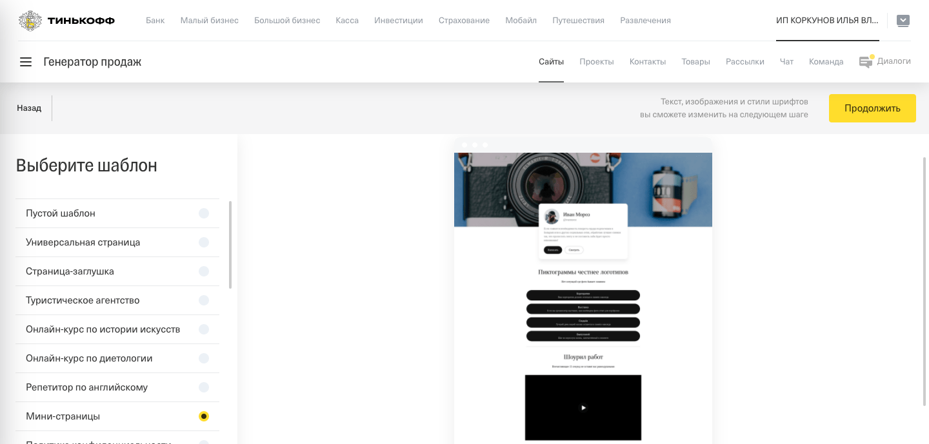Choose the Онлайн-курс по диетологии label
The width and height of the screenshot is (929, 444).
click(x=89, y=358)
